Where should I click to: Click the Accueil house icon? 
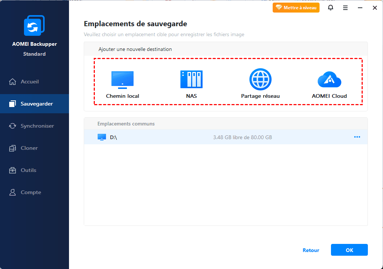pos(13,82)
